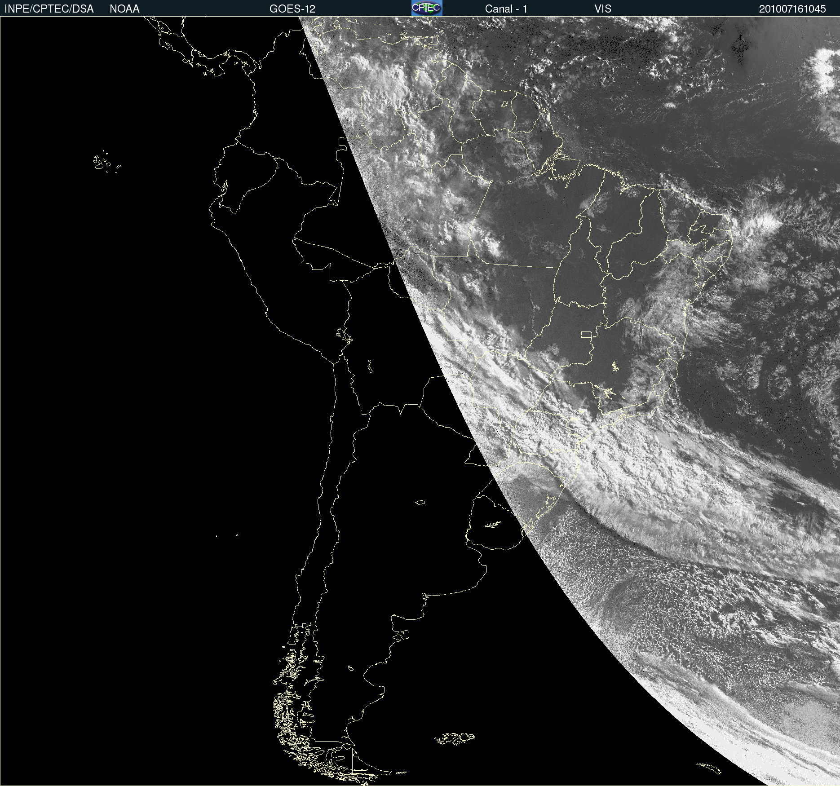Click the NOAA text in the header
The height and width of the screenshot is (786, 840).
[x=124, y=9]
